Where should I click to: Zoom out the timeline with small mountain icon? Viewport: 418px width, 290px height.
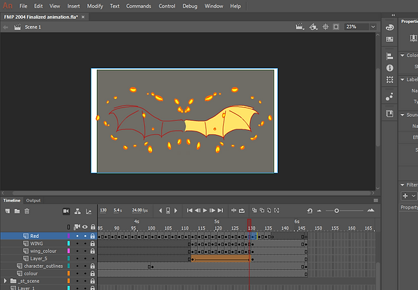pyautogui.click(x=319, y=211)
